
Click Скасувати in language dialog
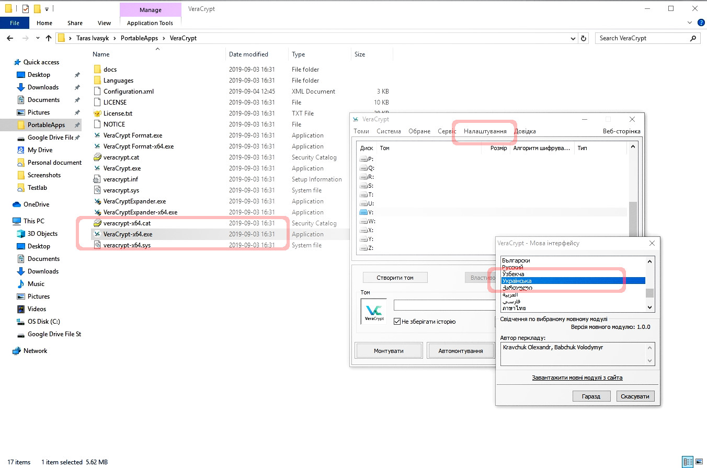(x=635, y=396)
